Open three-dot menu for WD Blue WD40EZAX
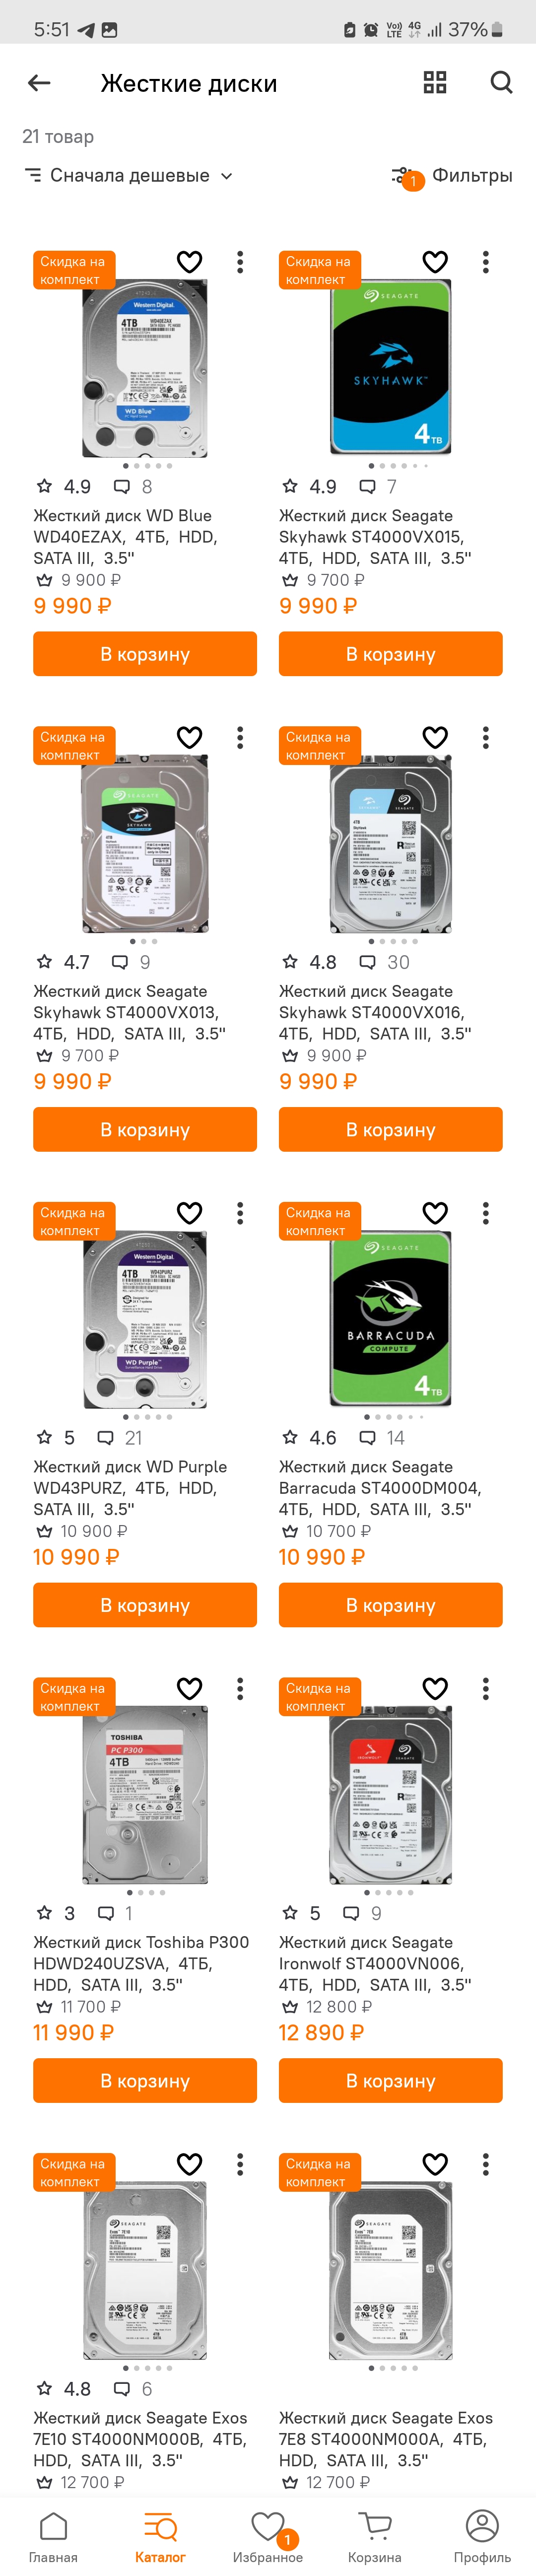 point(240,262)
